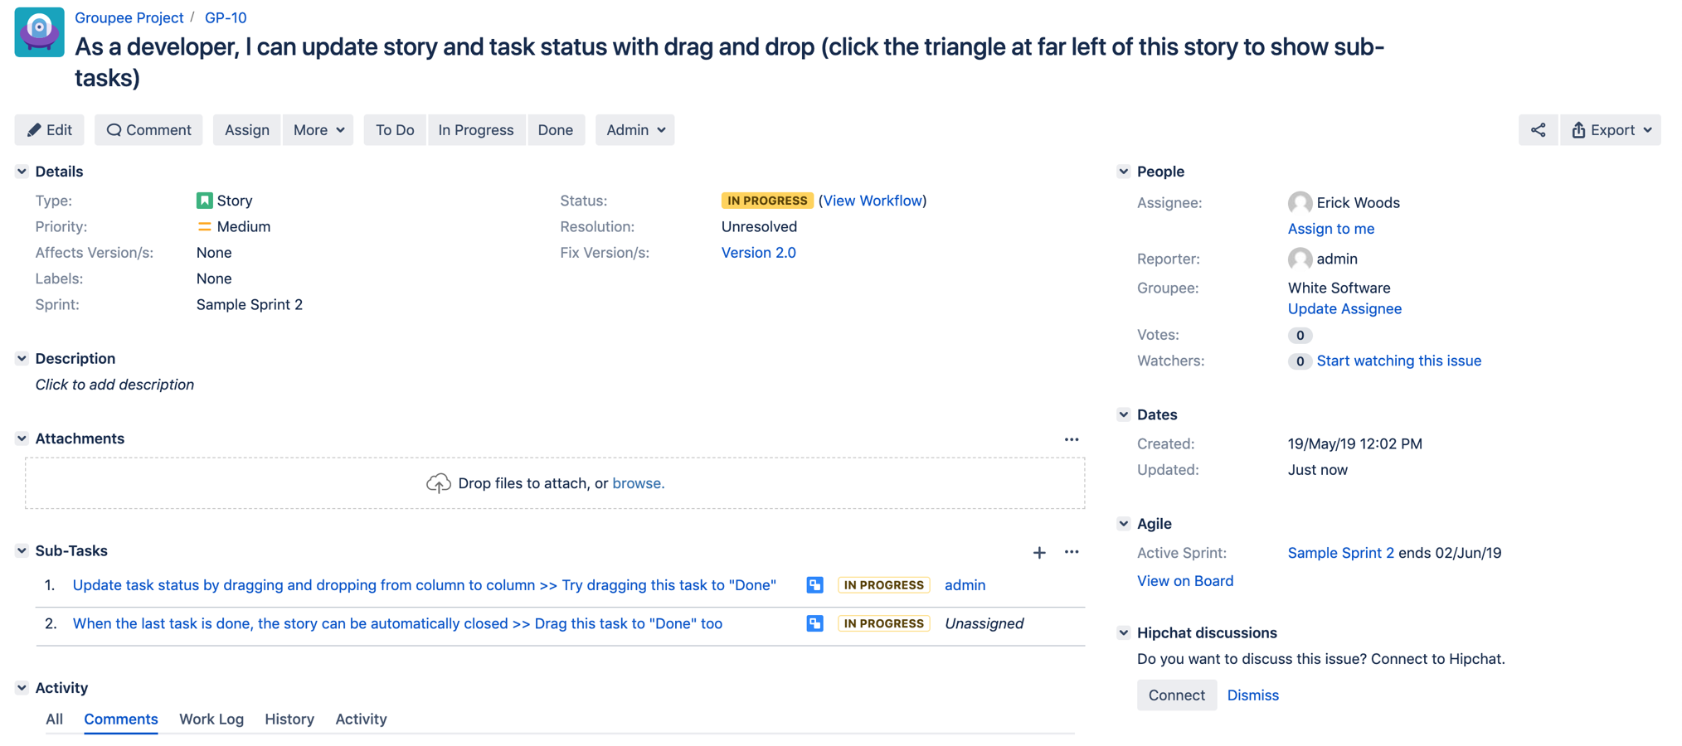Collapse the Details section
The height and width of the screenshot is (746, 1682).
pyautogui.click(x=22, y=172)
